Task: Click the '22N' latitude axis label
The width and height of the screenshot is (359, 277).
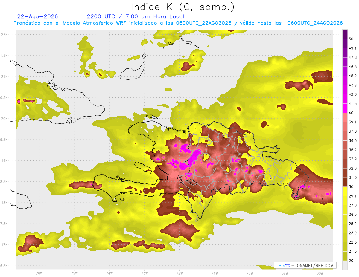Action: pyautogui.click(x=4, y=34)
